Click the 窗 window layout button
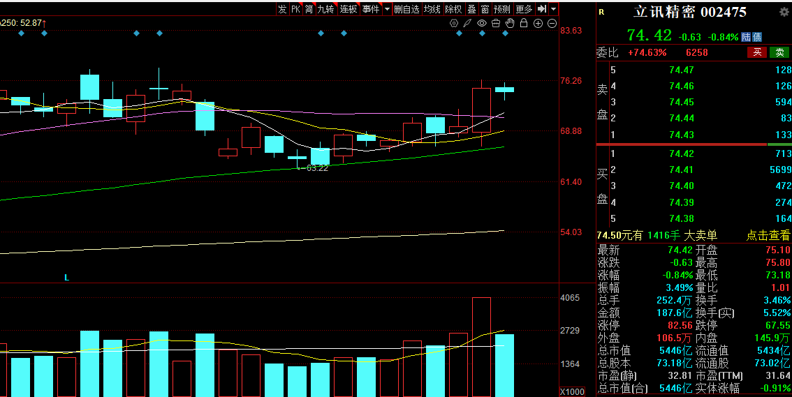Screen dimensions: 792x397 [485, 9]
